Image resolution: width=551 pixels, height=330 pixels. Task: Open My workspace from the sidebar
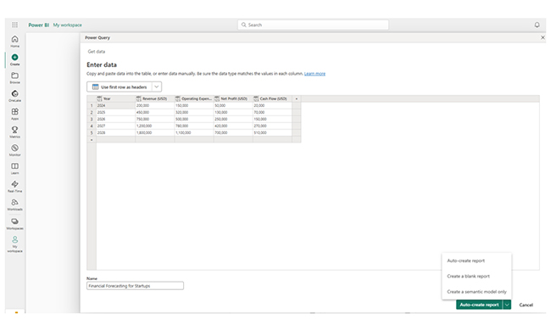click(14, 244)
